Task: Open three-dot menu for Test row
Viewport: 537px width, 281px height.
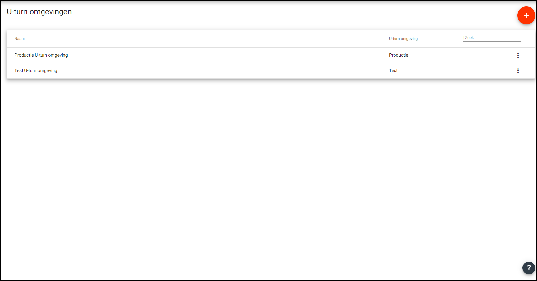Action: (518, 71)
